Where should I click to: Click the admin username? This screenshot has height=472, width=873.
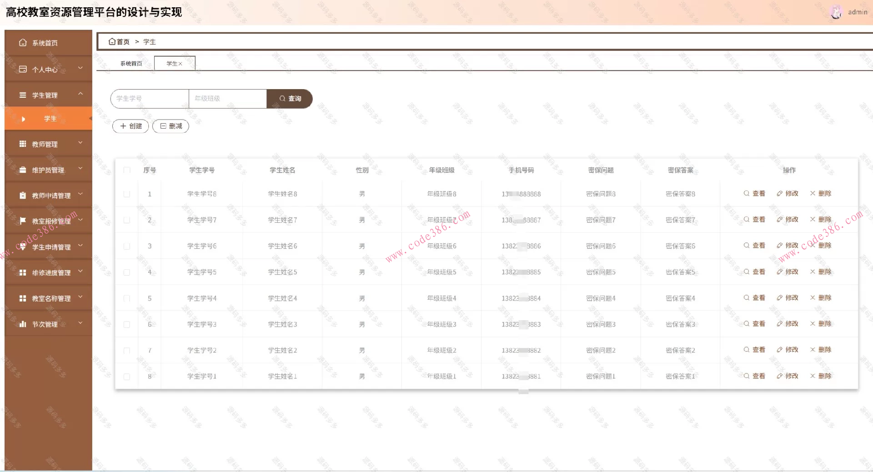(x=858, y=12)
